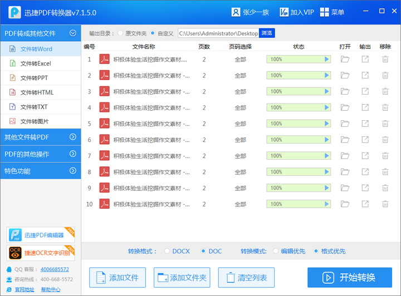This screenshot has width=401, height=296.
Task: Launch 迅捷PDF编辑器 promo banner
Action: click(x=41, y=235)
